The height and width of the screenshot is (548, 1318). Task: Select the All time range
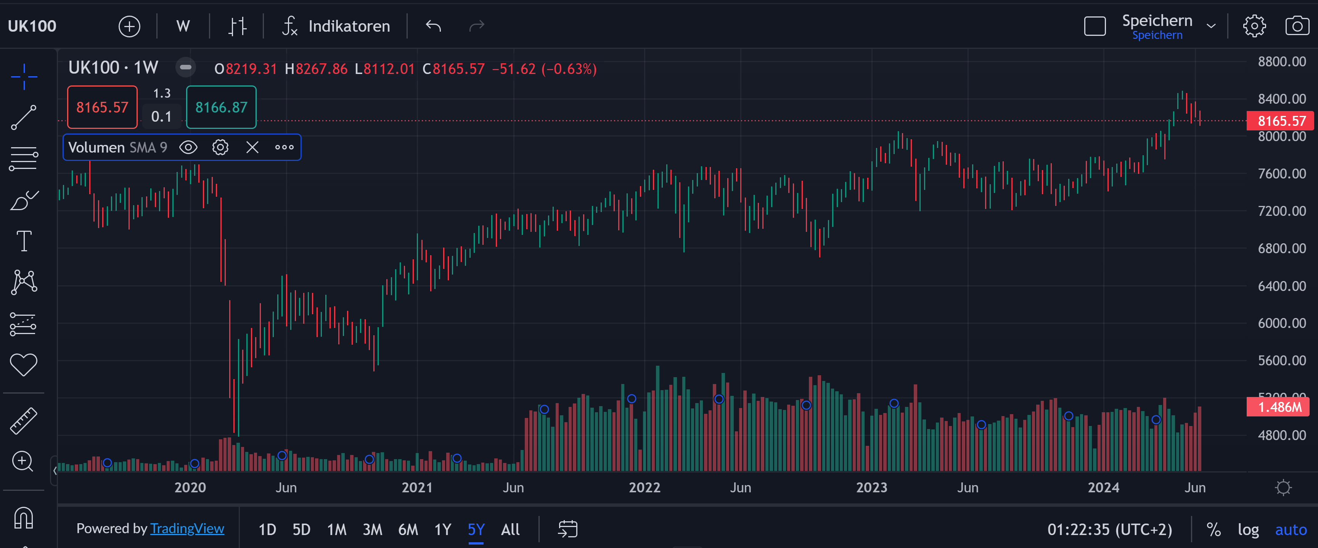click(510, 529)
